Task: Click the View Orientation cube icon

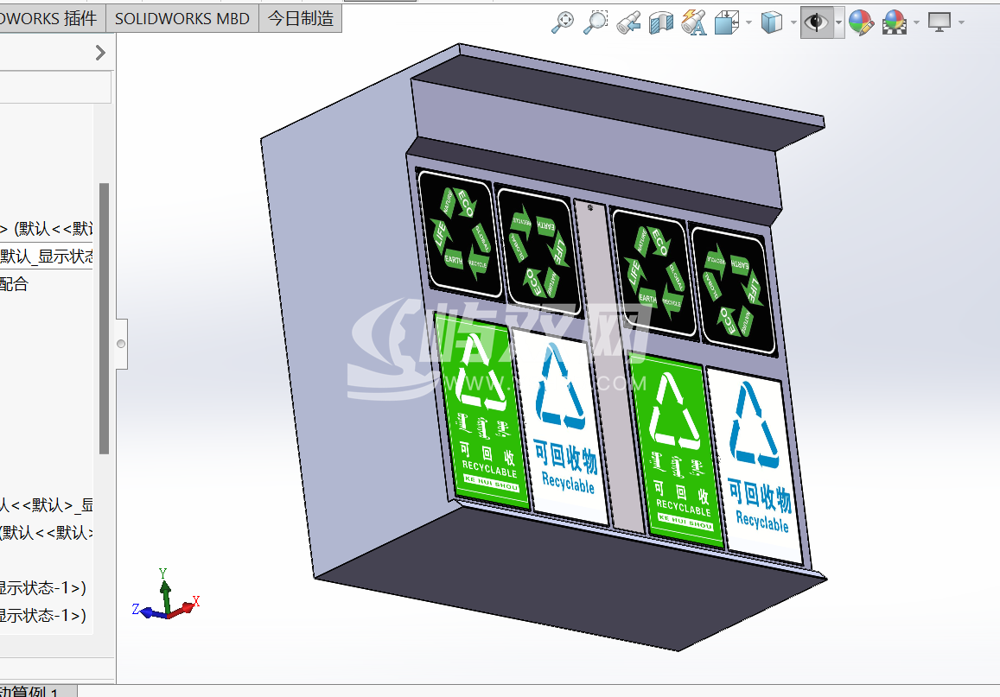Action: click(726, 22)
